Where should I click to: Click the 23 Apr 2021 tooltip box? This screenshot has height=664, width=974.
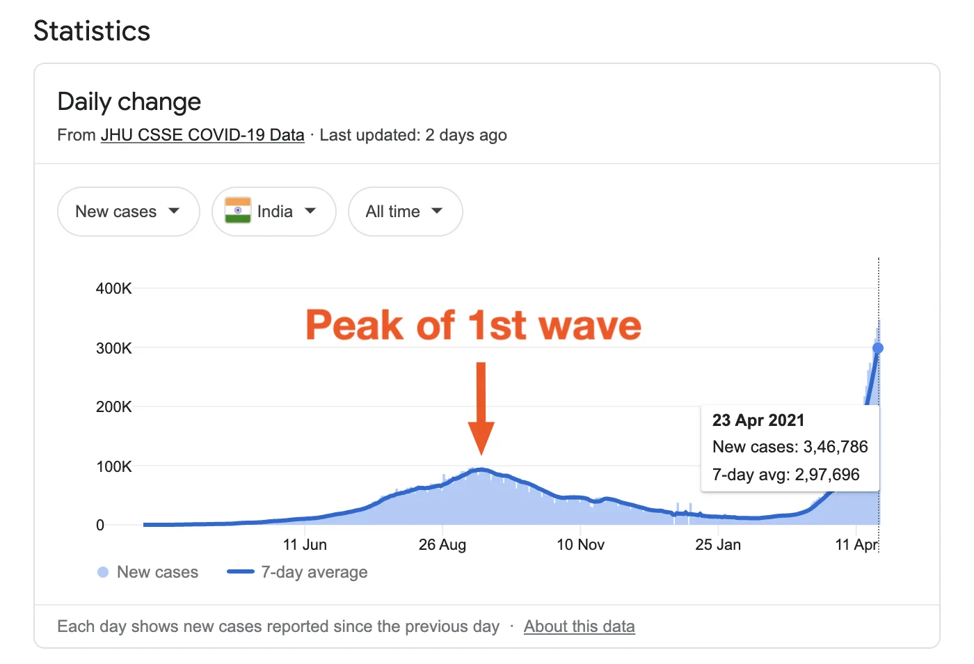[x=790, y=448]
